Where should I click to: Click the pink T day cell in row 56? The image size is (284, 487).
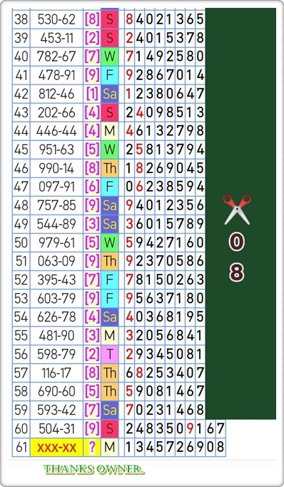110,355
